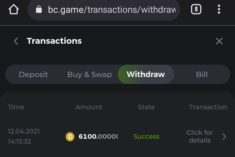Screen dimensions: 235x157
Task: Click the padlock security icon
Action: 39,9
